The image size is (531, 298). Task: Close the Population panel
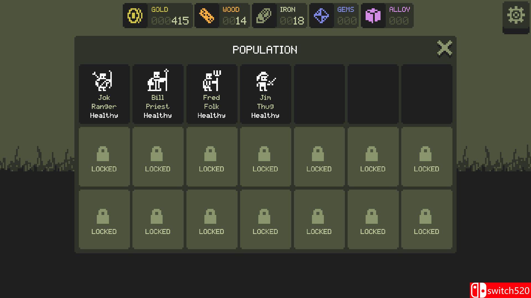point(444,49)
